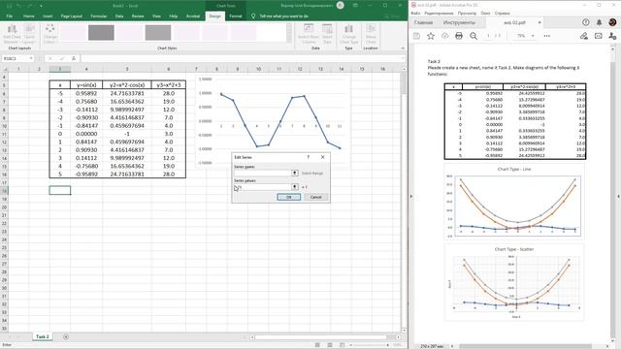Click the y=sin(x) header cell

click(86, 84)
